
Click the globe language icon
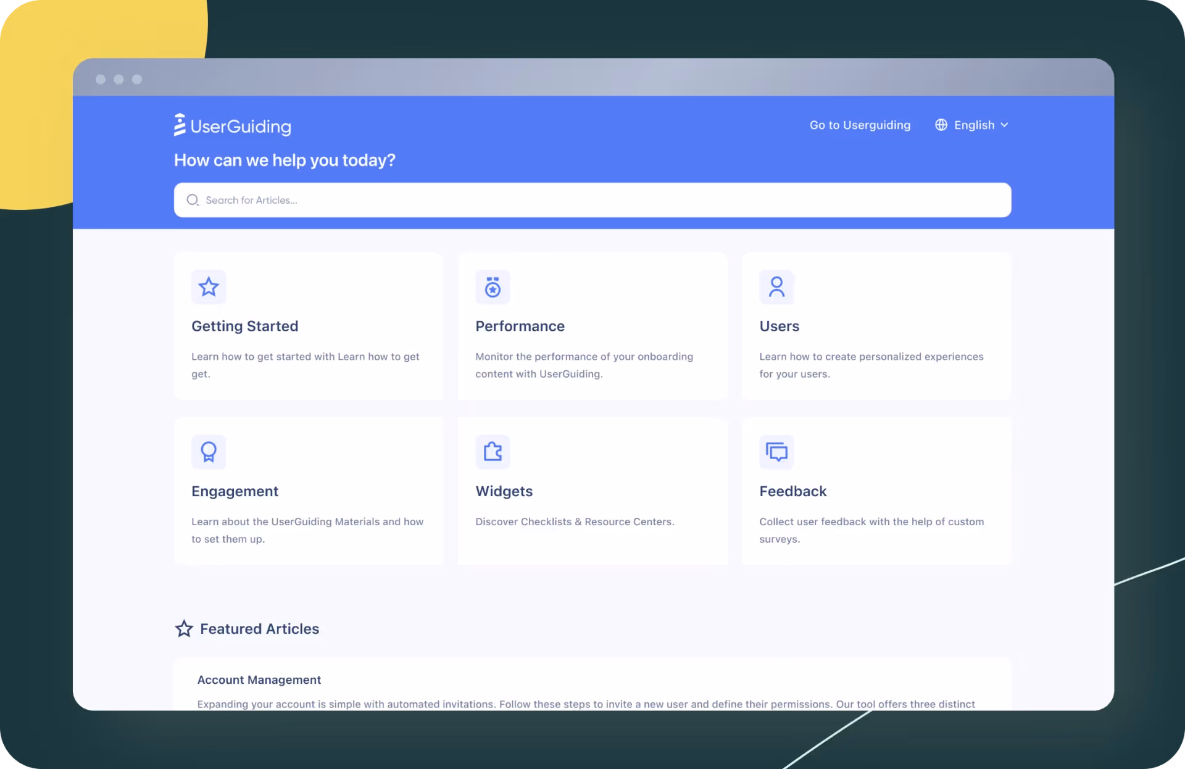coord(941,125)
